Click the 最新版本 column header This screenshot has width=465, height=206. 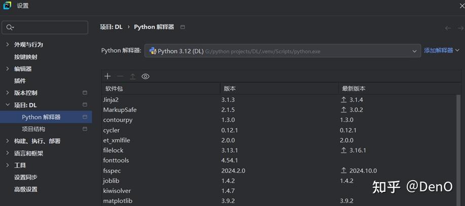(399, 88)
